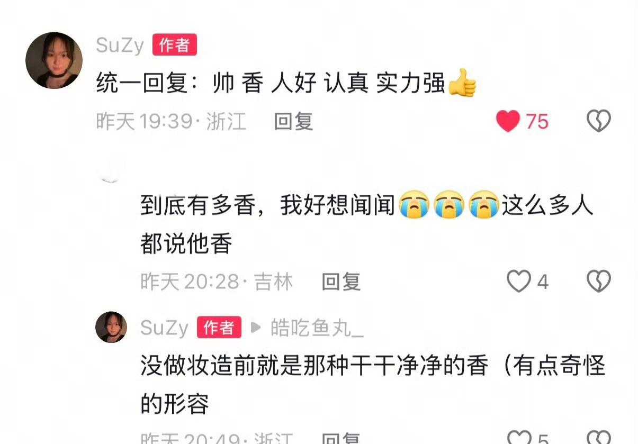This screenshot has height=444, width=638.
Task: Reply to the 20:28 Jilin comment
Action: coord(342,282)
